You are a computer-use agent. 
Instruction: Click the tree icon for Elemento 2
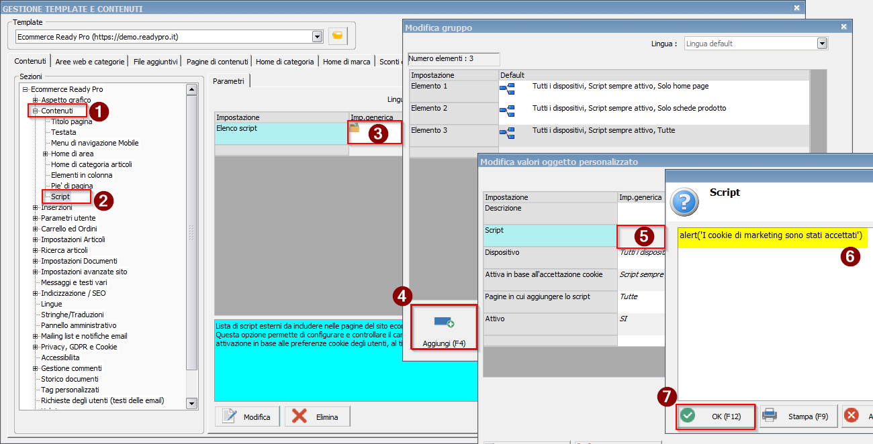506,111
